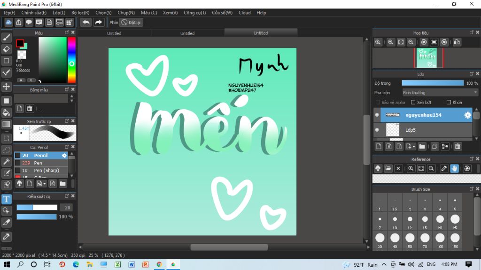The height and width of the screenshot is (270, 481).
Task: Click the rainbow hue strip
Action: [x=71, y=60]
